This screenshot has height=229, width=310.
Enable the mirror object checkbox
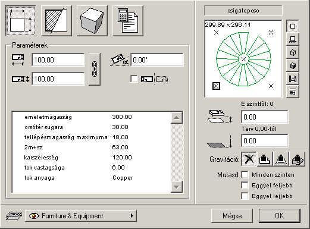point(134,79)
